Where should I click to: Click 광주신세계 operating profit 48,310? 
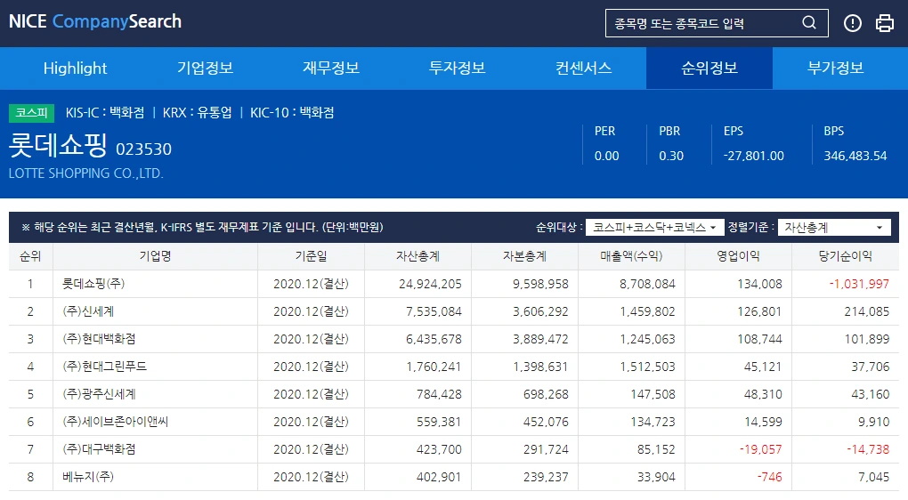click(763, 394)
